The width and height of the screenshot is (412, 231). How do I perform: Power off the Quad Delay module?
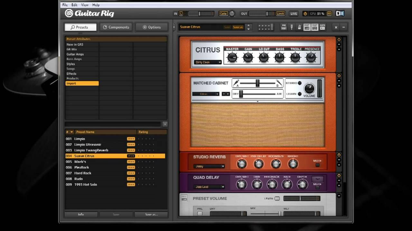(339, 175)
